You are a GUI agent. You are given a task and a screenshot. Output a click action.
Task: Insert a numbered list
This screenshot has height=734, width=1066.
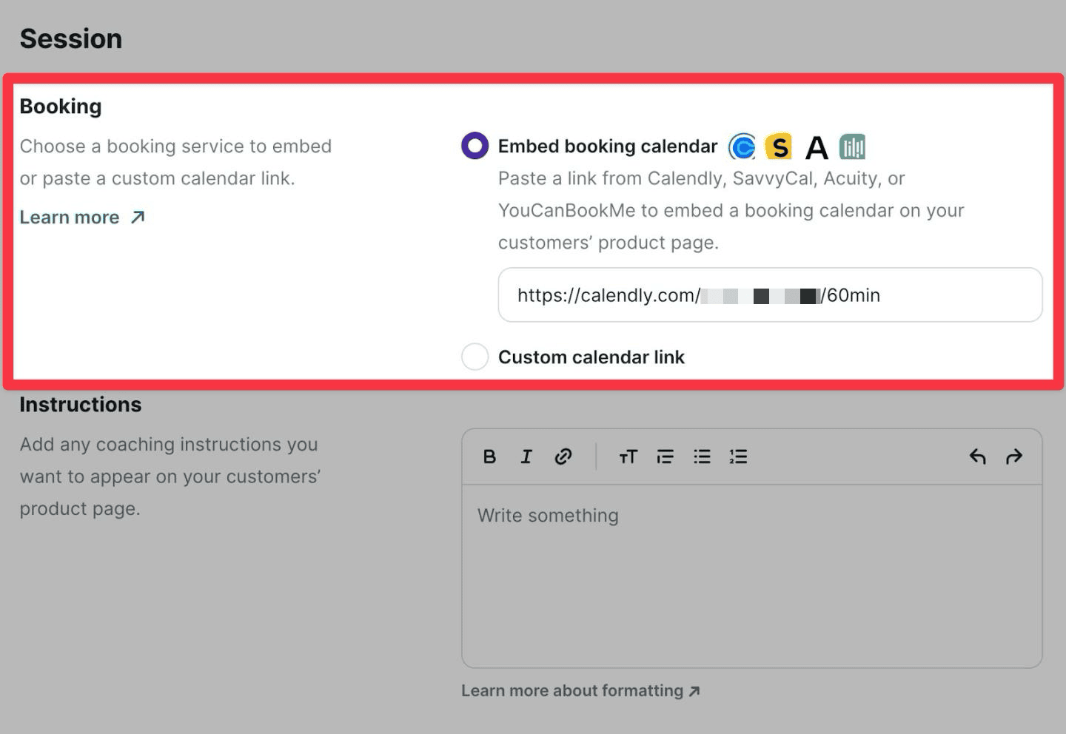(738, 457)
